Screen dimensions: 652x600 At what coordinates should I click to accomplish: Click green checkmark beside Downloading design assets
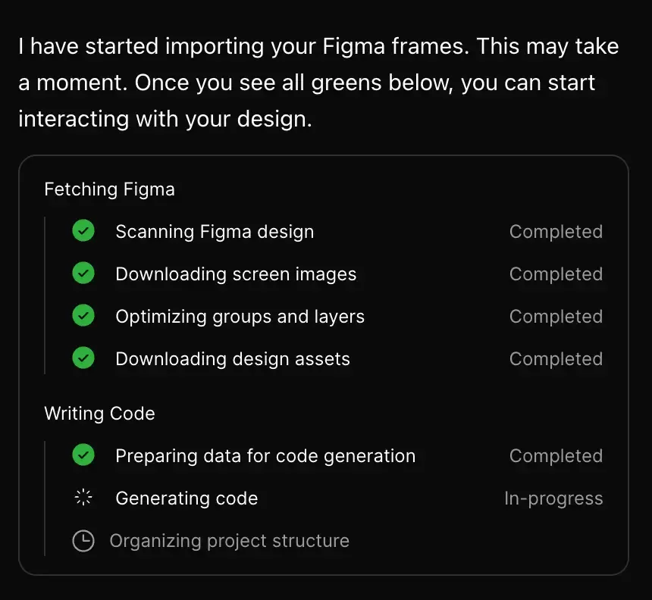tap(83, 358)
